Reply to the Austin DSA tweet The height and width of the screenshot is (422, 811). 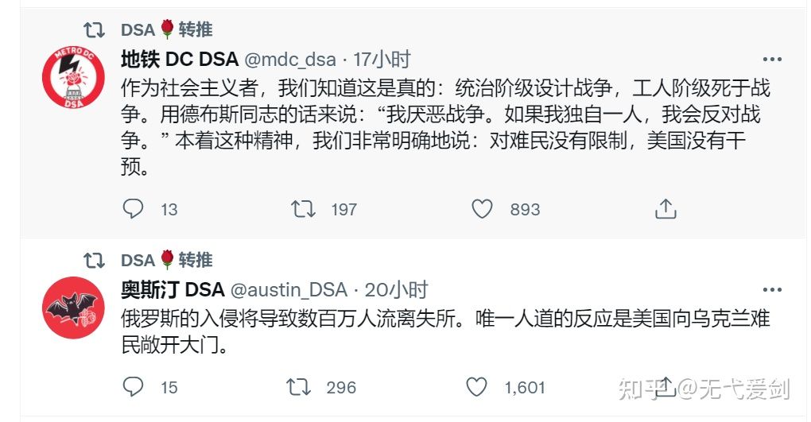[134, 387]
